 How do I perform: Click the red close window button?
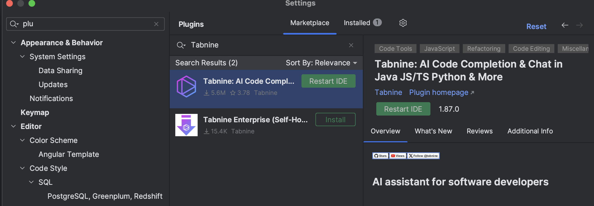tap(9, 3)
